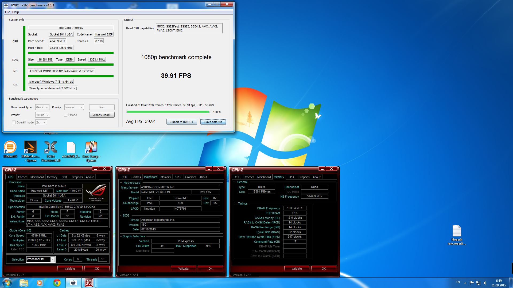This screenshot has width=513, height=288.
Task: Open the Benchmark type 64-bit dropdown
Action: [x=42, y=107]
